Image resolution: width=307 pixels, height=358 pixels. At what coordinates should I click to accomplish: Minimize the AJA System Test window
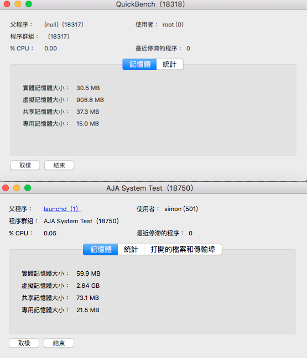click(x=17, y=188)
